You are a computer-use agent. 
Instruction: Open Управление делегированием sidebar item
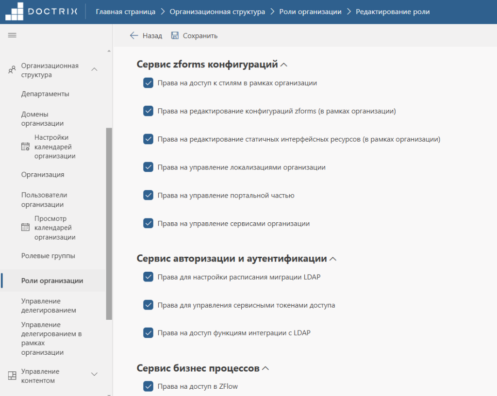tap(49, 305)
